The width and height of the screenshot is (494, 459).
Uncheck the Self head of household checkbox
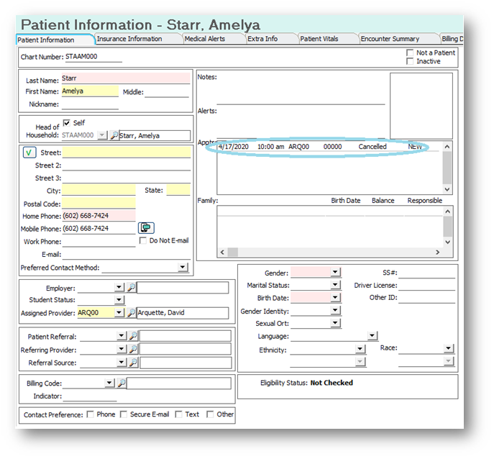click(x=66, y=122)
